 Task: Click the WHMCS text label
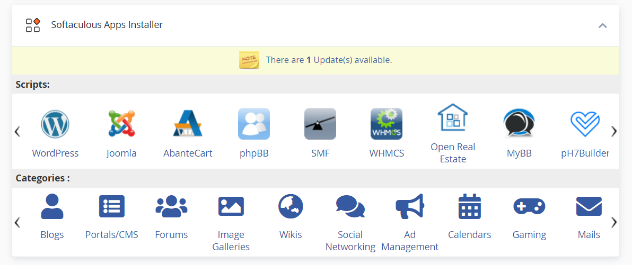tap(387, 153)
